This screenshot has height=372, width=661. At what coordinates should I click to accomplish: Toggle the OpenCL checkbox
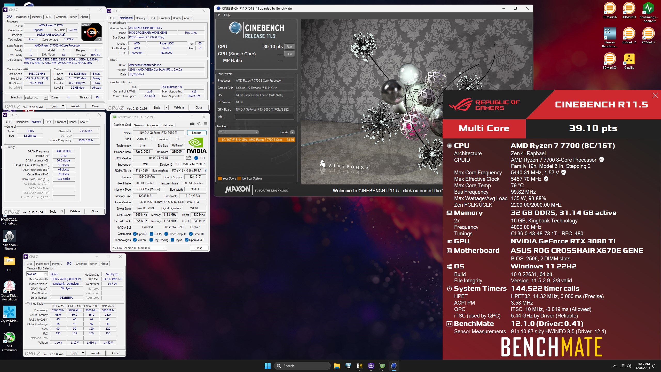click(135, 234)
